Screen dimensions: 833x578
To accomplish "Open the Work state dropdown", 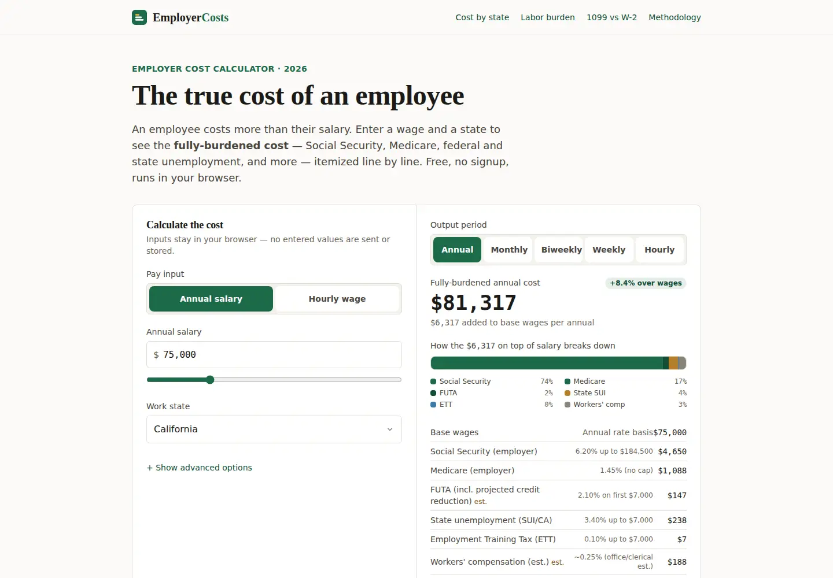I will (x=274, y=429).
